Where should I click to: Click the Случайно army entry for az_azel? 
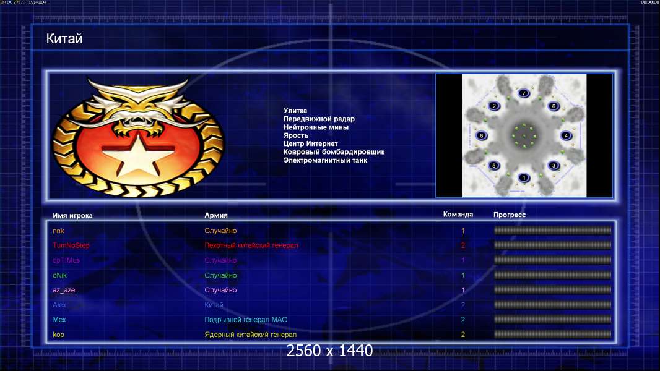(x=220, y=290)
